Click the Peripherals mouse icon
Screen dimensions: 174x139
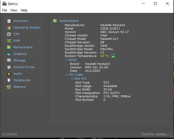tap(9, 80)
